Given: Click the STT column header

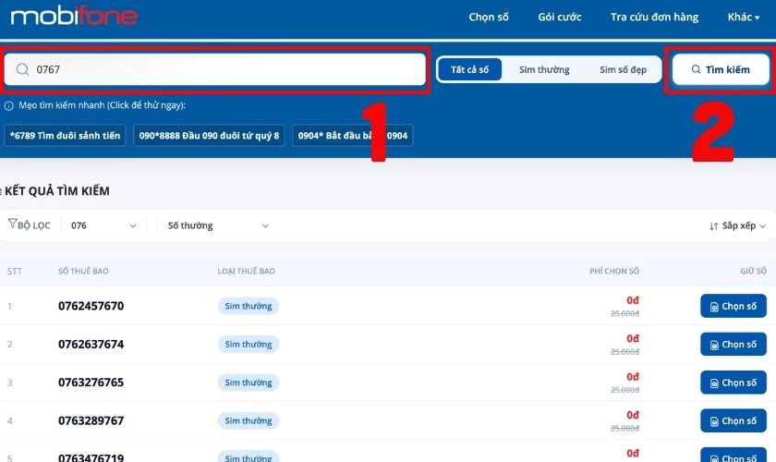Looking at the screenshot, I should pos(15,271).
